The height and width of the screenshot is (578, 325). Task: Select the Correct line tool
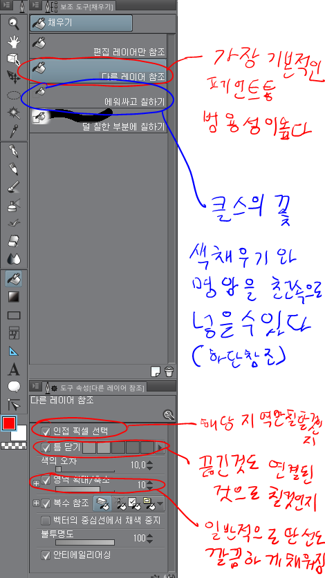tap(14, 405)
